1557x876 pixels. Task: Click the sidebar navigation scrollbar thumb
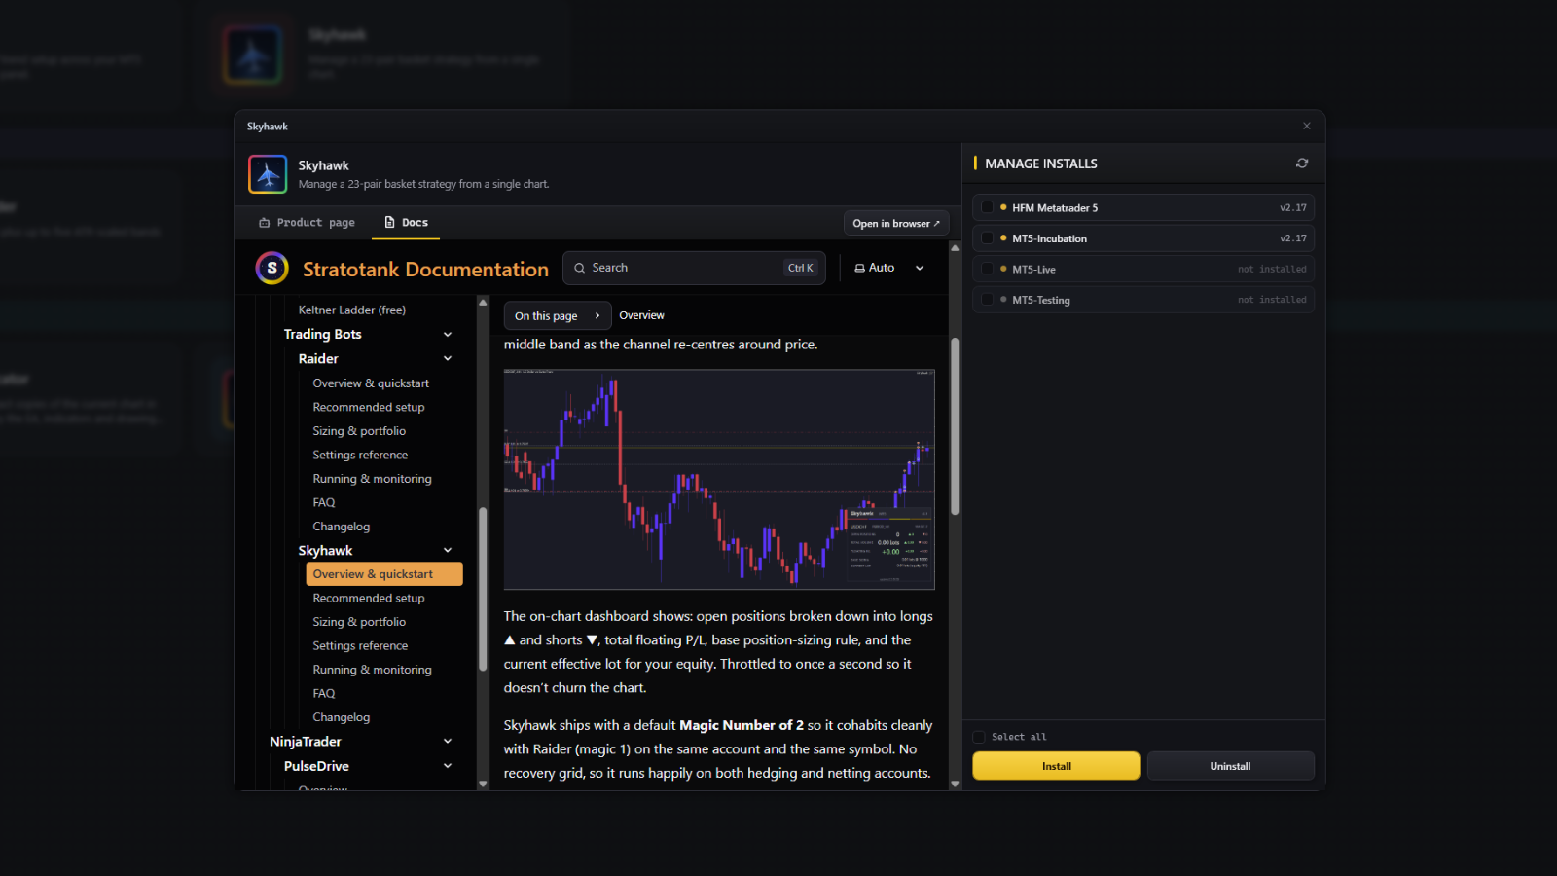(483, 590)
